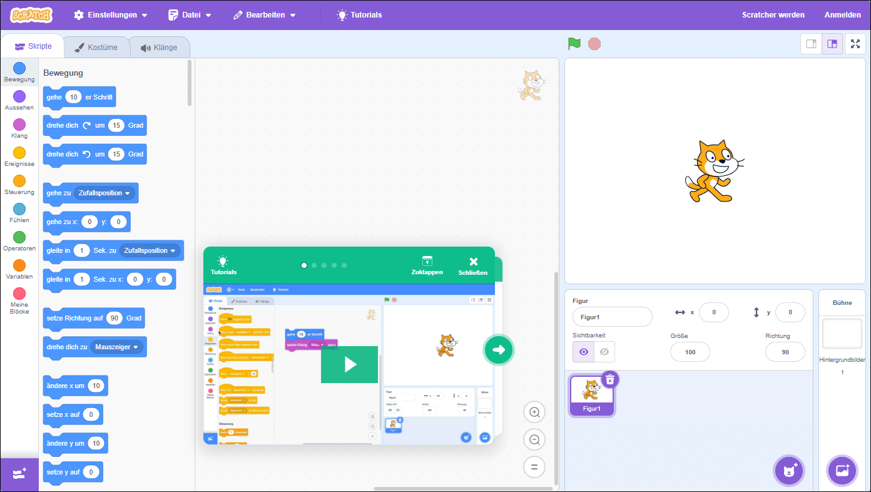Delete sprite Figur1 with trash icon
Image resolution: width=871 pixels, height=492 pixels.
[x=610, y=379]
